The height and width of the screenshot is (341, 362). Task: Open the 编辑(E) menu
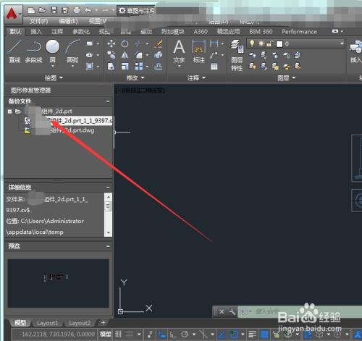click(x=68, y=21)
